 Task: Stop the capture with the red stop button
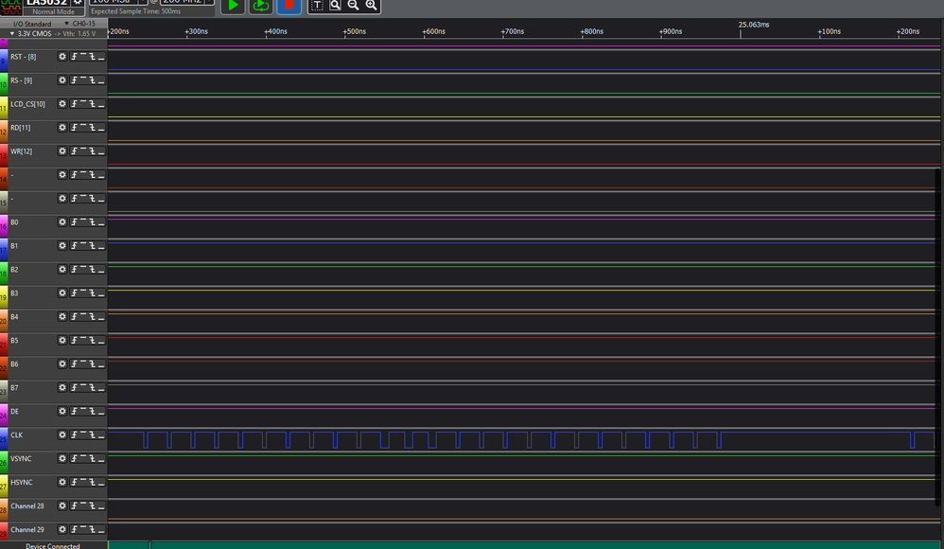coord(289,6)
